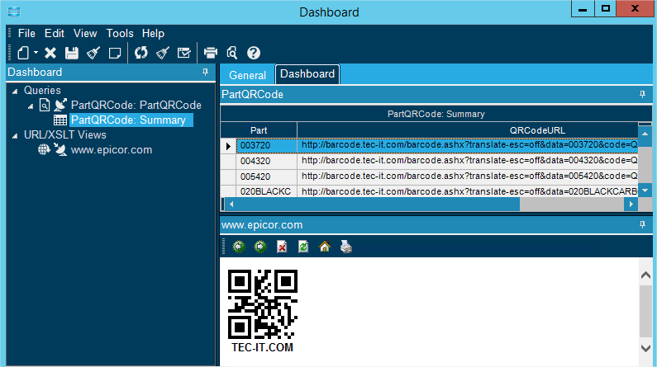Click part cell 003720
Screen dimensions: 657x367
[x=266, y=145]
